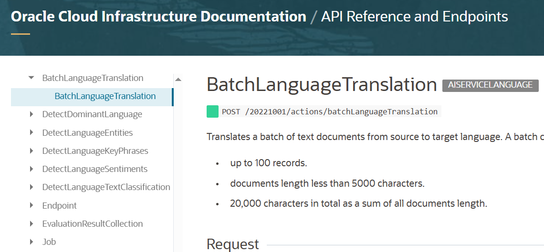Expand the DetectLanguageSentiments node

pyautogui.click(x=31, y=169)
